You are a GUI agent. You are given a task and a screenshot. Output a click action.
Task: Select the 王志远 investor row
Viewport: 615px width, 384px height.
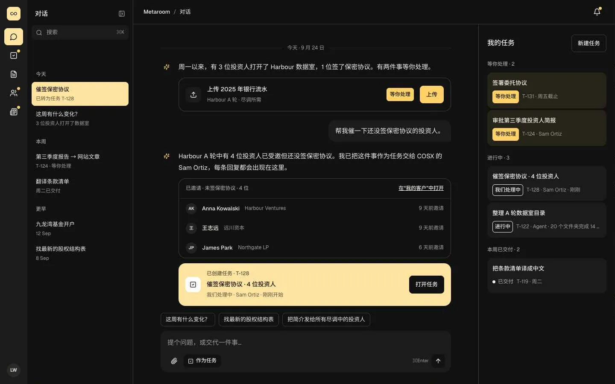coord(315,228)
